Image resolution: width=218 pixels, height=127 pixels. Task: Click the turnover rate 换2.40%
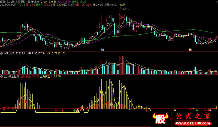point(98,5)
